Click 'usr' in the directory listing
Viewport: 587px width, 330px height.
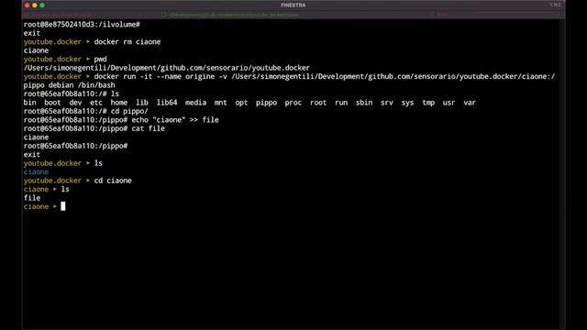coord(449,103)
